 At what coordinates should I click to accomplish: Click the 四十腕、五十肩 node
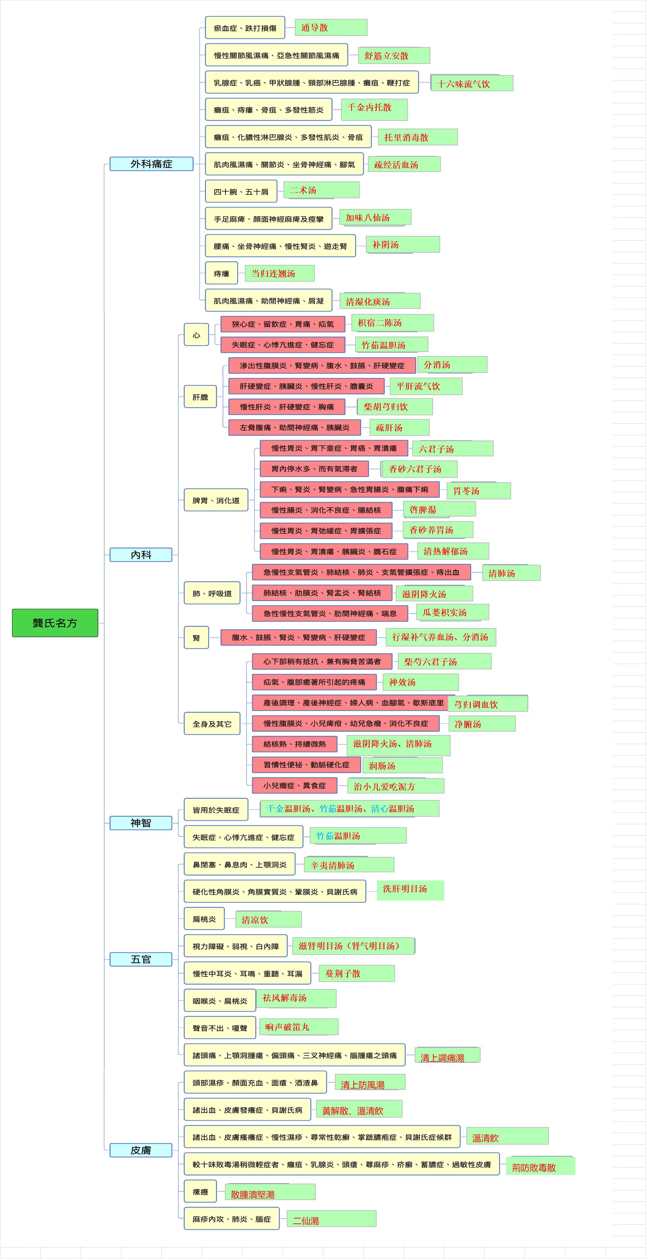(x=241, y=191)
